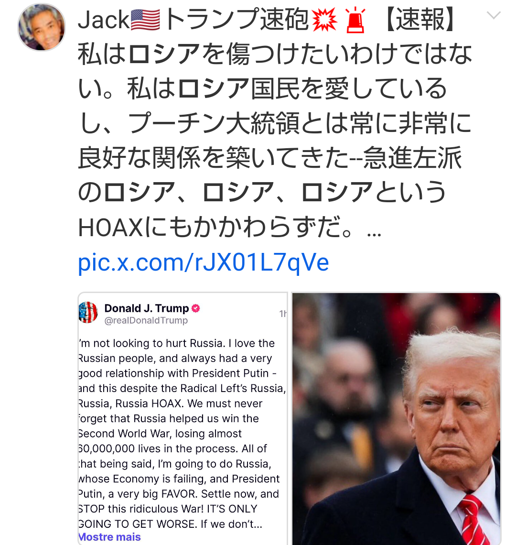Tap the US flag emoji beside Jack
The image size is (516, 545).
click(145, 21)
